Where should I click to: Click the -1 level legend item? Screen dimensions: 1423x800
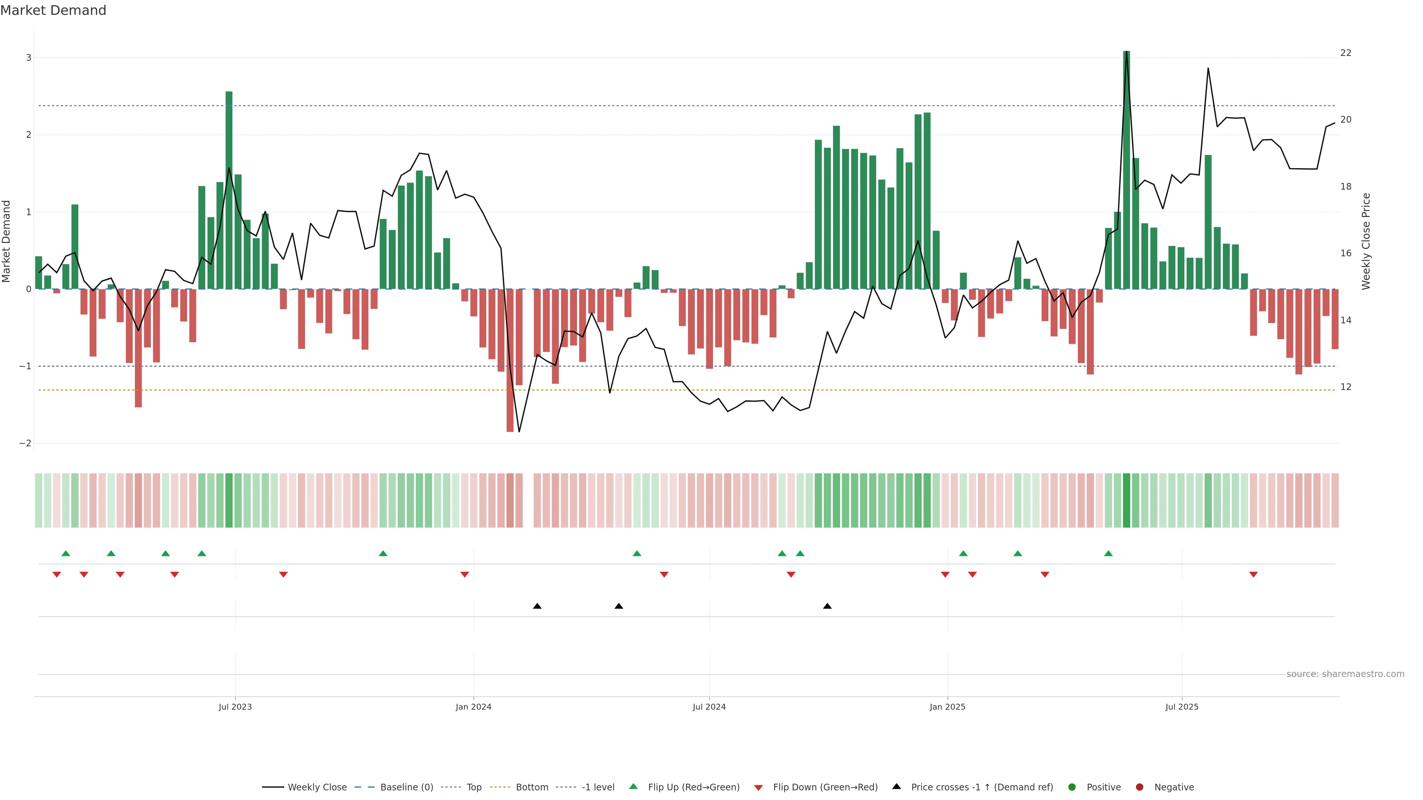(x=598, y=787)
